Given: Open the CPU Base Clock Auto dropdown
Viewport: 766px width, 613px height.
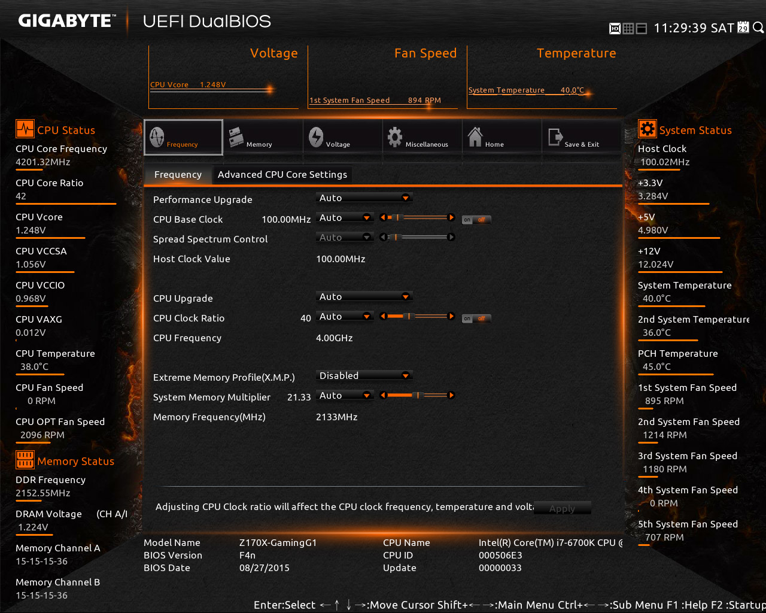Looking at the screenshot, I should (x=345, y=218).
